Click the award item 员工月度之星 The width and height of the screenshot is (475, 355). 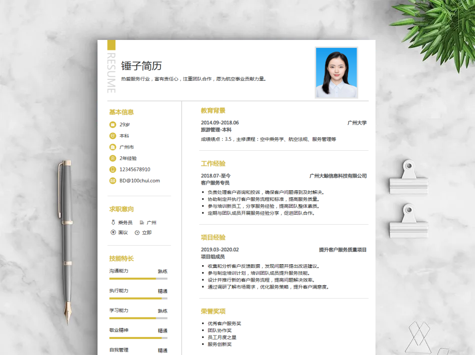222,337
